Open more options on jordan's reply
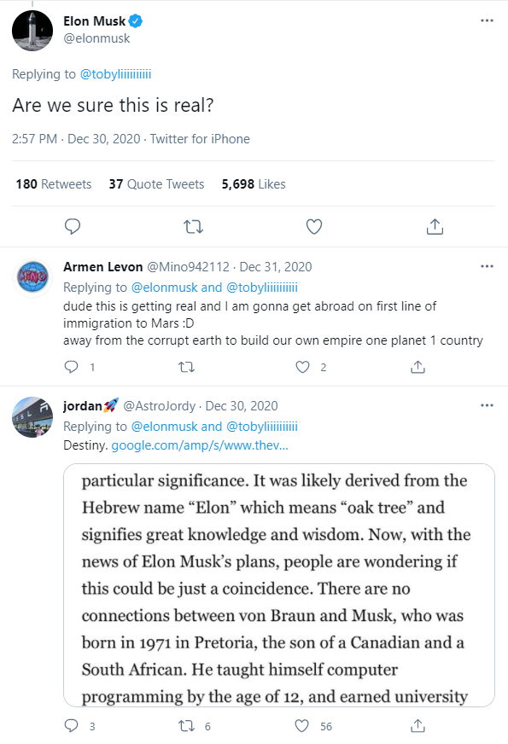This screenshot has width=508, height=744. 488,405
